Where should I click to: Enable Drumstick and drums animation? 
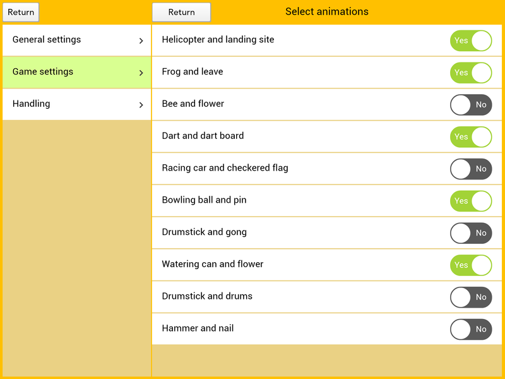(x=471, y=297)
